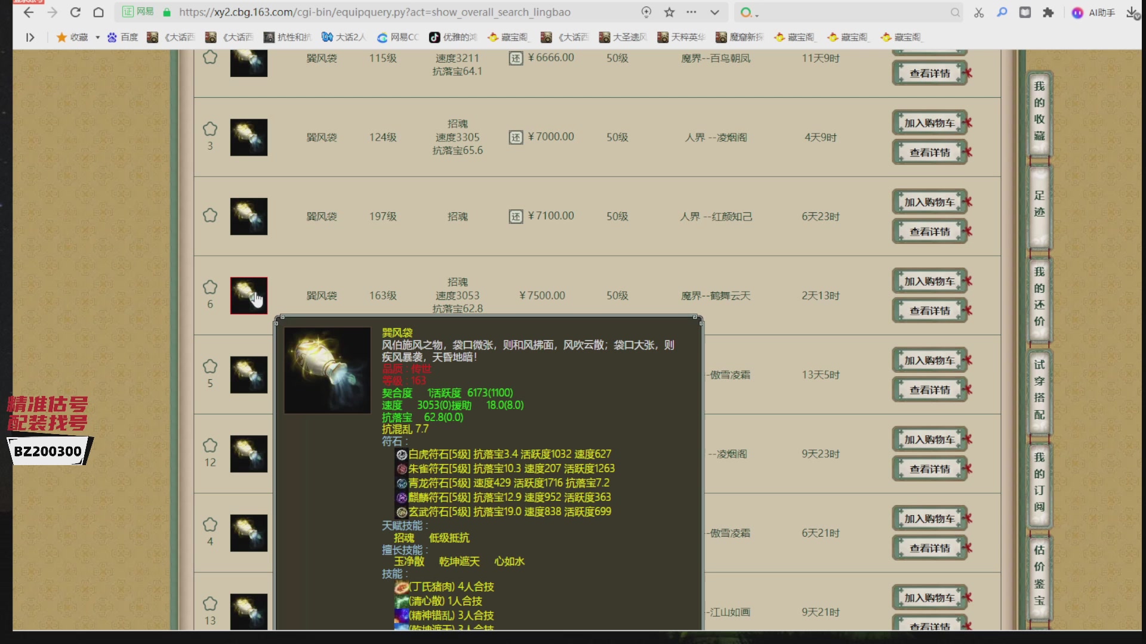Expand the address bar history chevron
1146x644 pixels.
pyautogui.click(x=714, y=13)
